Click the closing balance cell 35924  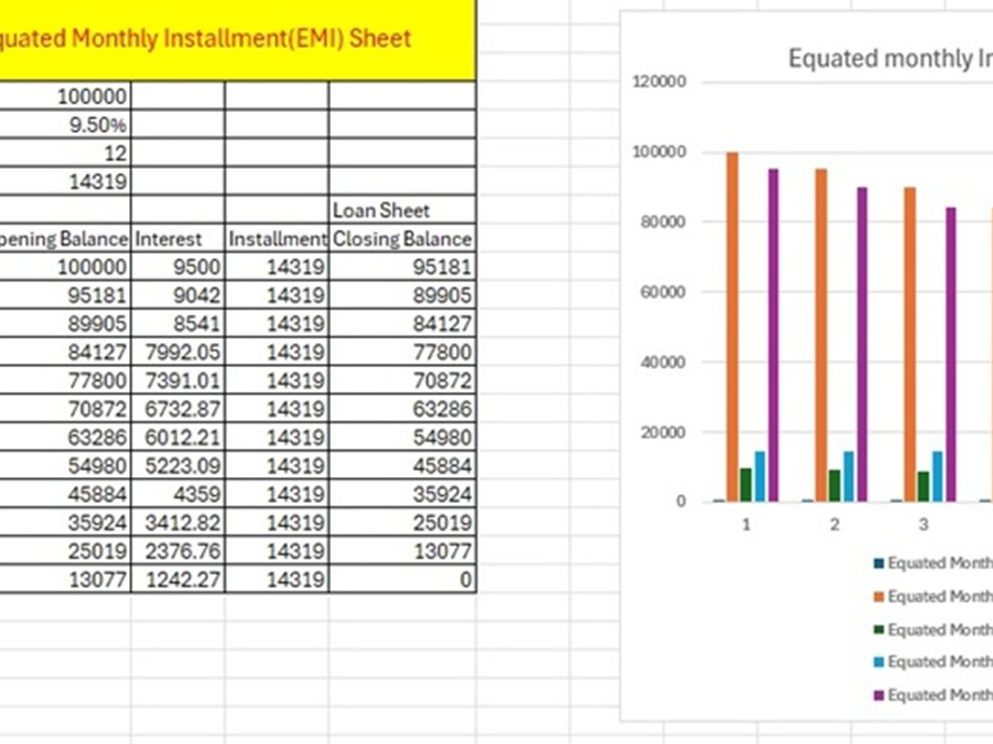pyautogui.click(x=402, y=494)
